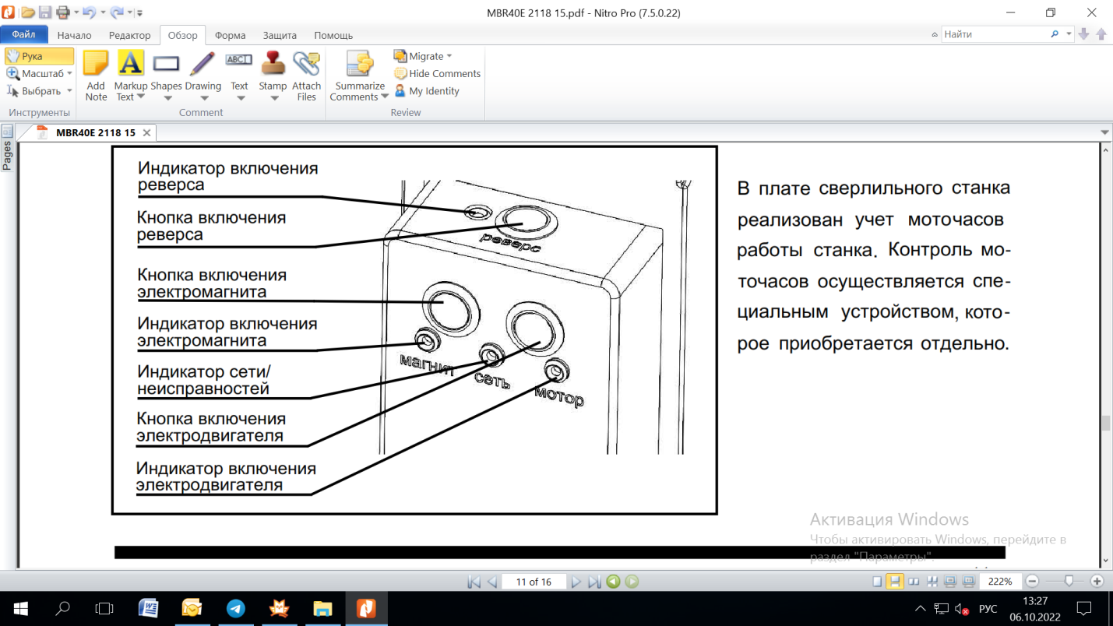
Task: Go to first page
Action: [474, 582]
